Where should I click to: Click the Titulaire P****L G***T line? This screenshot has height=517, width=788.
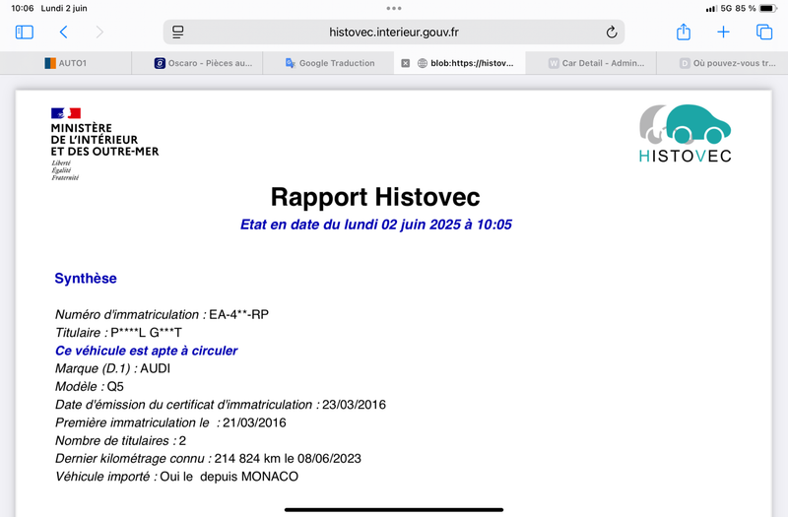coord(118,333)
